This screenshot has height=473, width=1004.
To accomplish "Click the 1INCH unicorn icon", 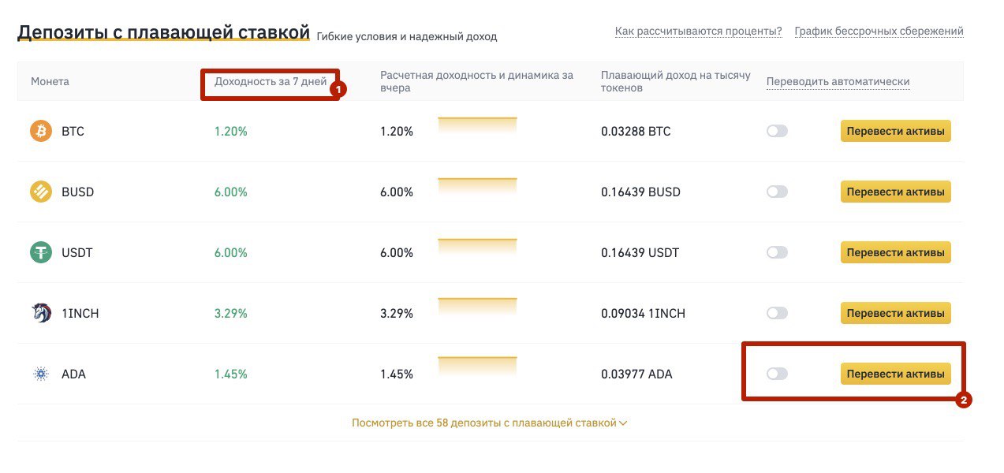I will click(41, 313).
